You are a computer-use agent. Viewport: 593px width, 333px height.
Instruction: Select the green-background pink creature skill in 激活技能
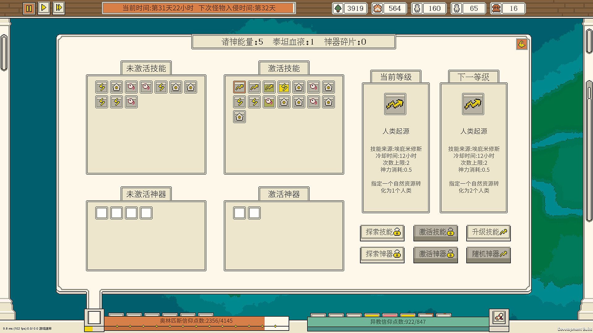pos(269,102)
